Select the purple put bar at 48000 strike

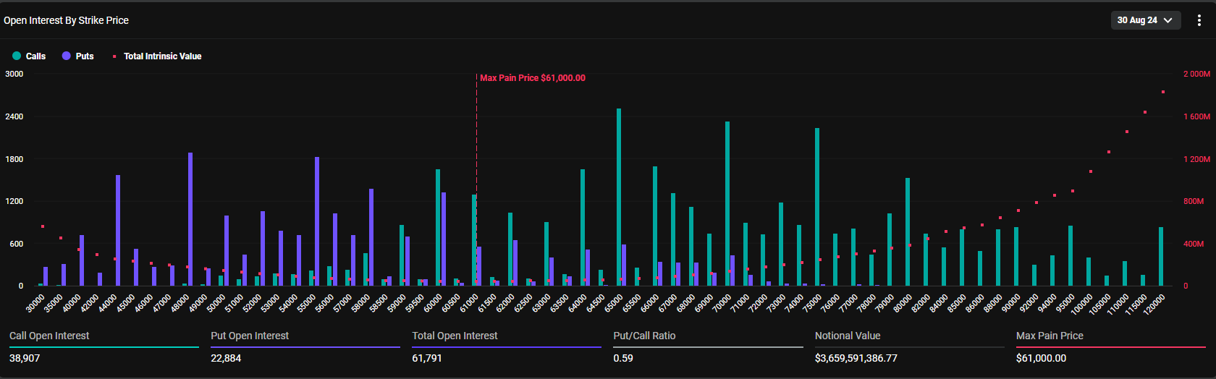click(x=190, y=219)
